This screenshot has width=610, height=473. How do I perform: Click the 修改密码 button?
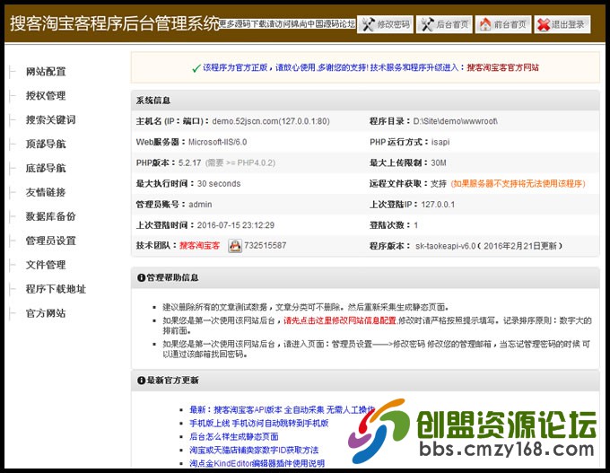[385, 24]
